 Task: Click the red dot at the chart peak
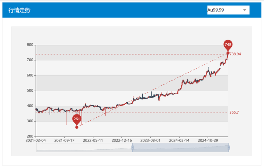pyautogui.click(x=228, y=53)
